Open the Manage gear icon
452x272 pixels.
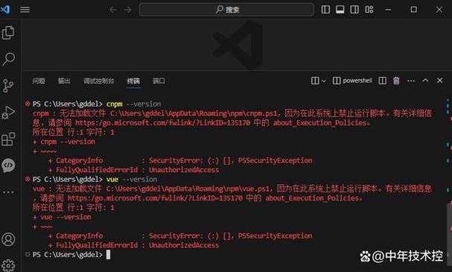click(8, 265)
